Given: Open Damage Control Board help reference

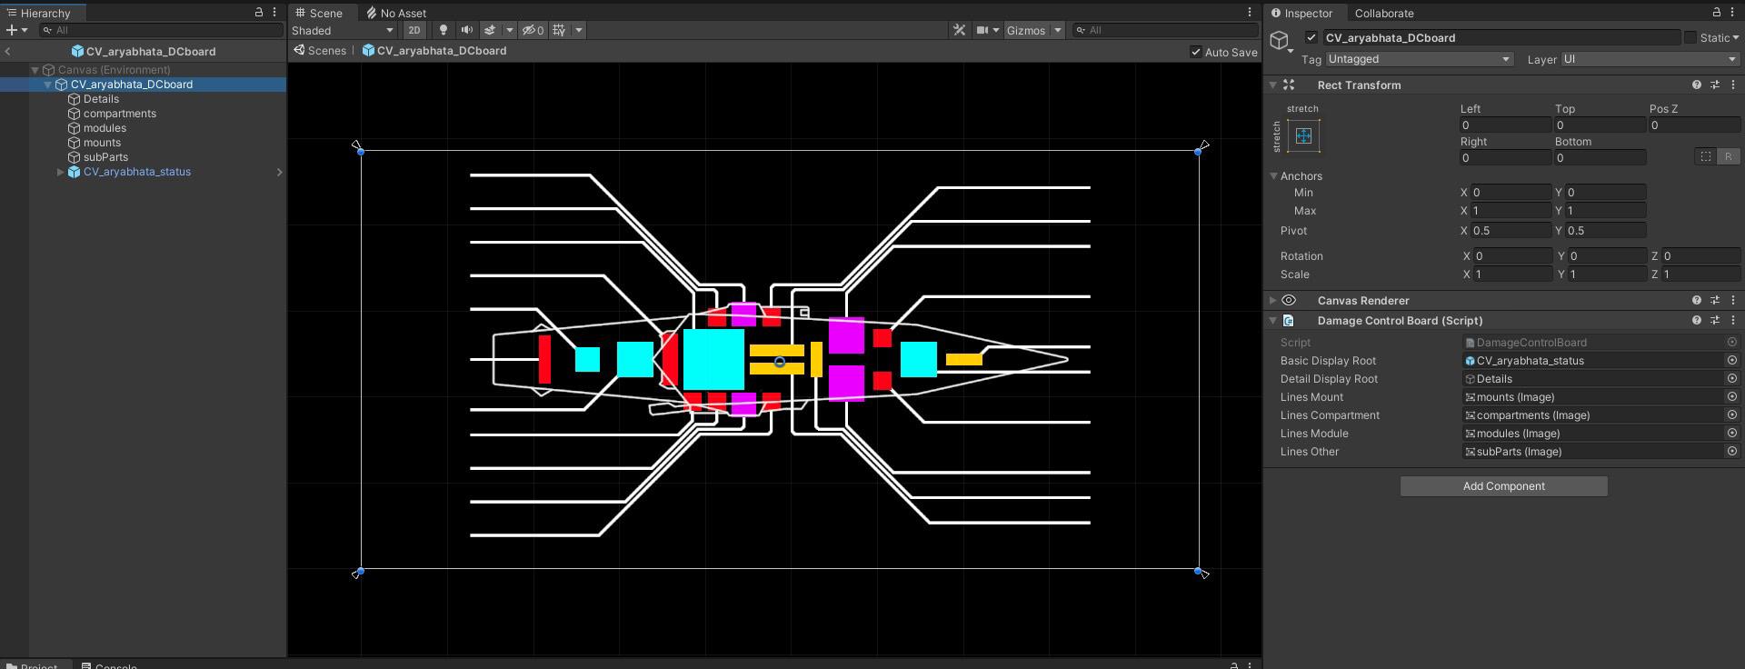Looking at the screenshot, I should pyautogui.click(x=1697, y=320).
